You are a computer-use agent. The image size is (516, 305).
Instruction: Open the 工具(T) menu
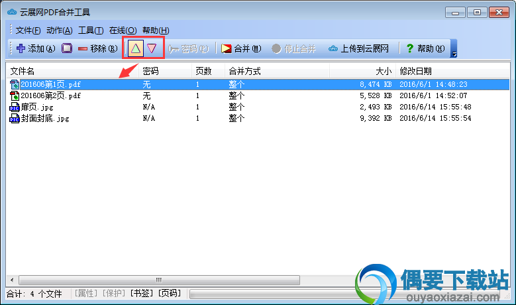point(91,30)
